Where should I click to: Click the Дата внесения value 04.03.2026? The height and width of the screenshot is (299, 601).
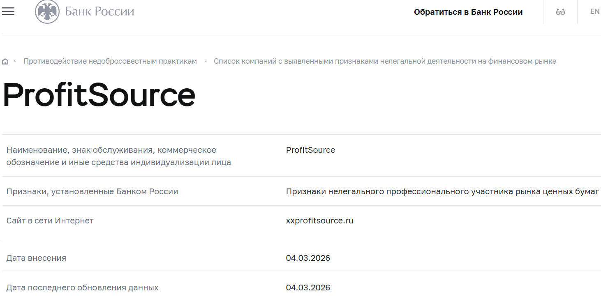[309, 258]
